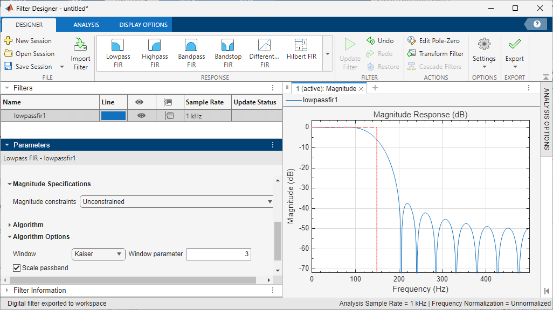Image resolution: width=553 pixels, height=310 pixels.
Task: Click the Cascade Filters icon
Action: [x=412, y=66]
